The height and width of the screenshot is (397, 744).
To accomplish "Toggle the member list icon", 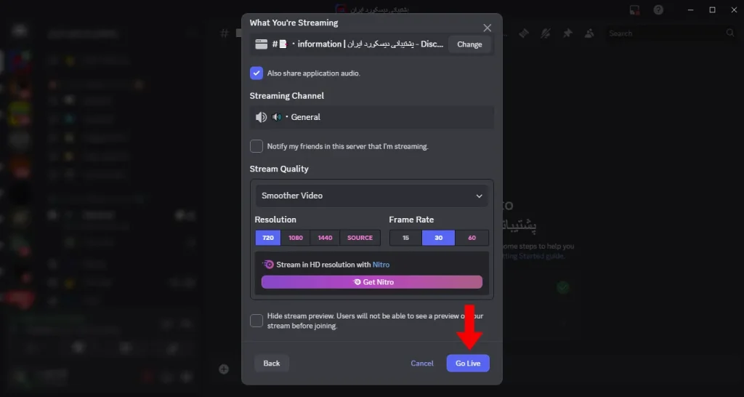I will tap(589, 33).
